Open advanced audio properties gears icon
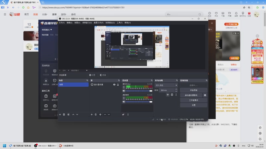Screen dimensions: 266x149 point(123,115)
